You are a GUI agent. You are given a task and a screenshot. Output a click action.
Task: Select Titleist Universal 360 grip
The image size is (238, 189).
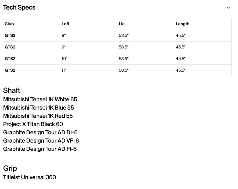click(x=30, y=177)
